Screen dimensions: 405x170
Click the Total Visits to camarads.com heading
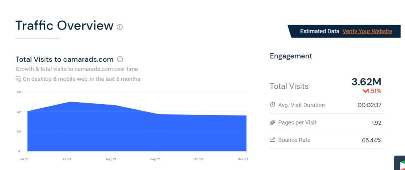[x=64, y=59]
